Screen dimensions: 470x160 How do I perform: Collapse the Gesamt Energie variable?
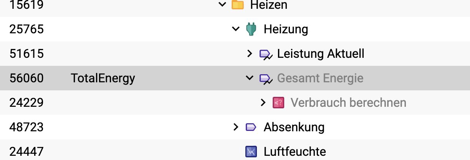click(250, 78)
